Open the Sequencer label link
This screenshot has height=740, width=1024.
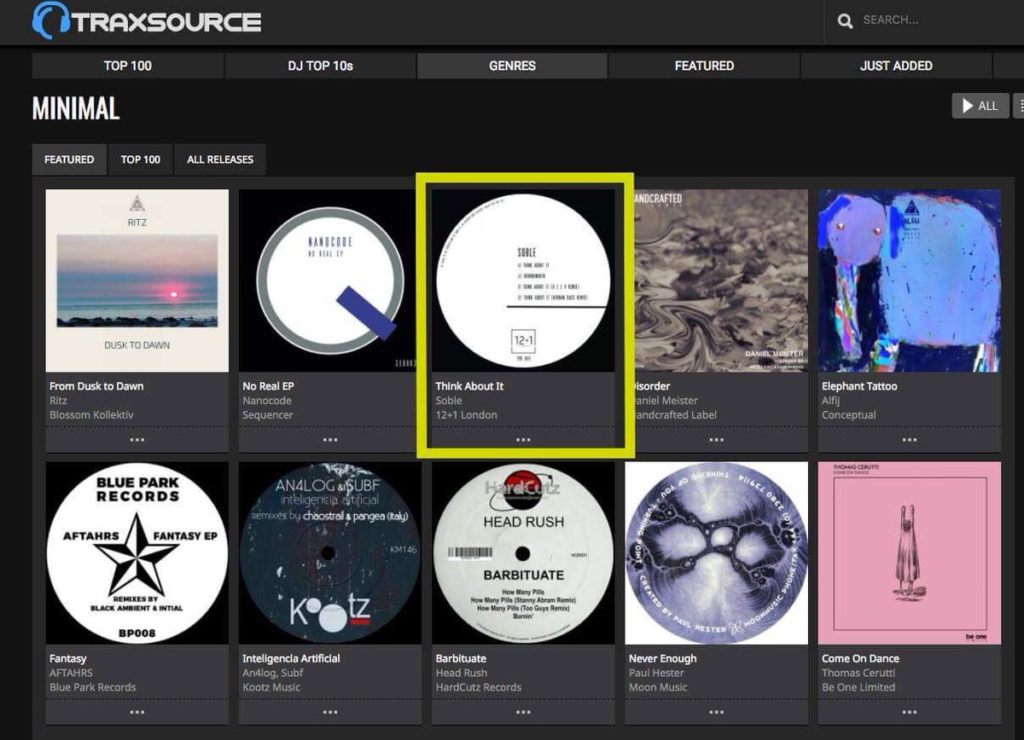tap(268, 415)
